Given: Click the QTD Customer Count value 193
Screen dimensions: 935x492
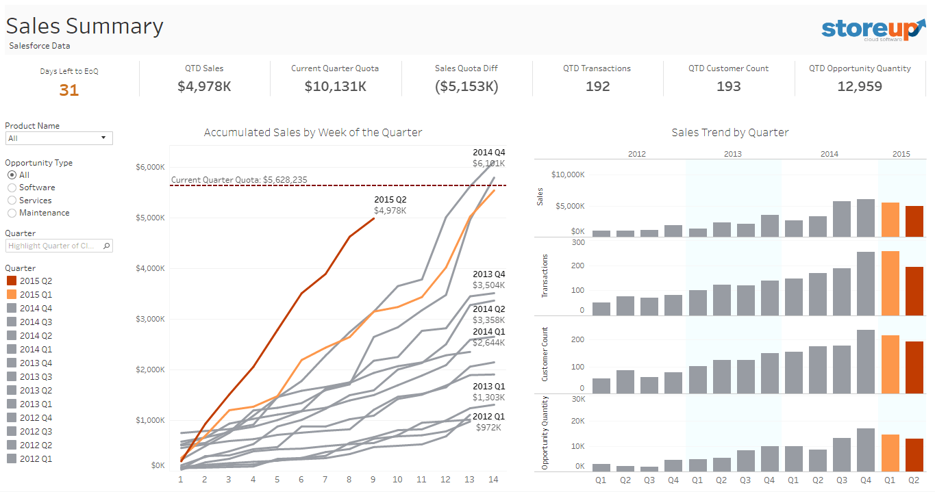Looking at the screenshot, I should click(729, 86).
